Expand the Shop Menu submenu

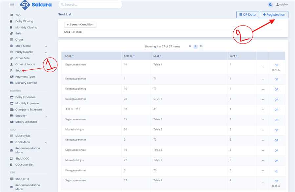pos(46,46)
